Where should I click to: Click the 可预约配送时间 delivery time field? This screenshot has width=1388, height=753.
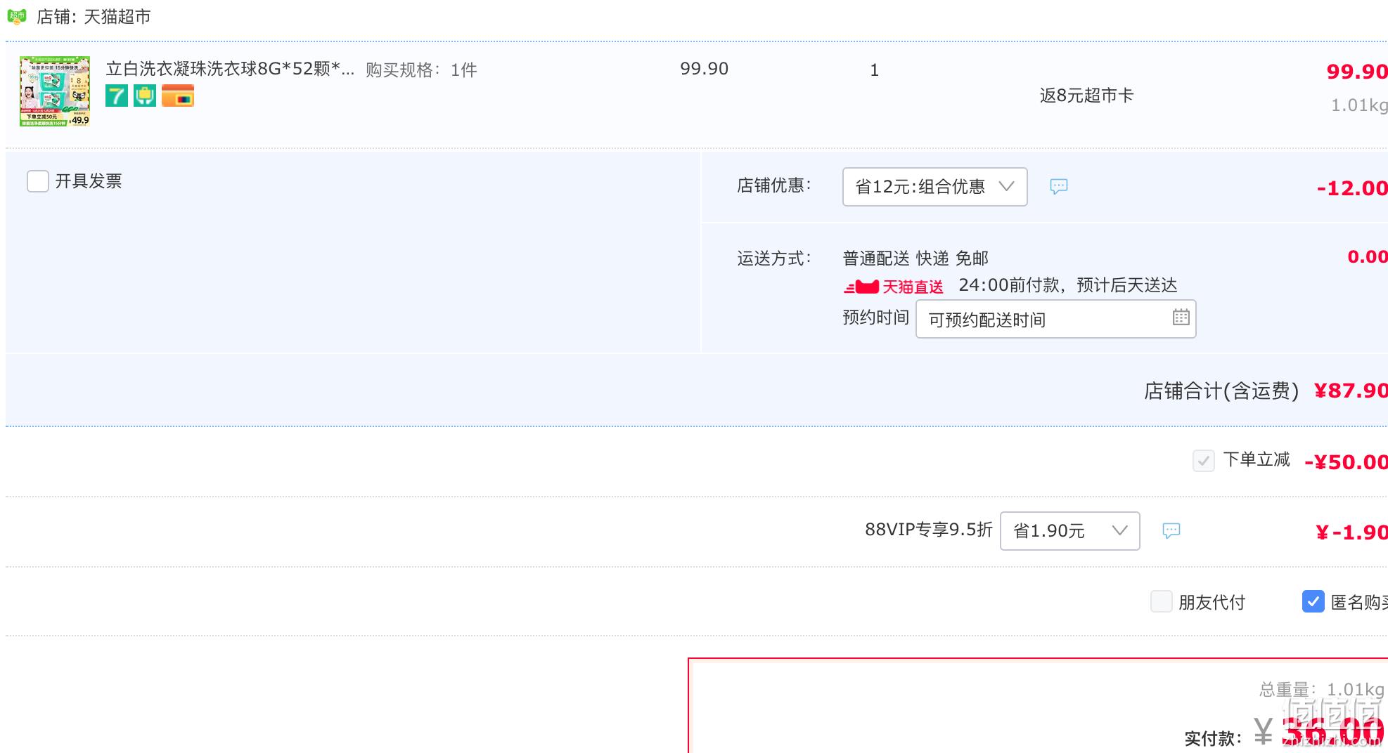tap(1055, 320)
